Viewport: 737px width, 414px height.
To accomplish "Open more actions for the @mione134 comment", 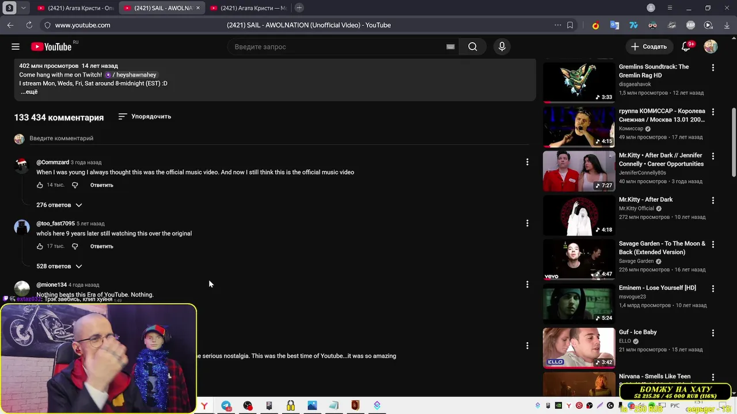I will 527,285.
